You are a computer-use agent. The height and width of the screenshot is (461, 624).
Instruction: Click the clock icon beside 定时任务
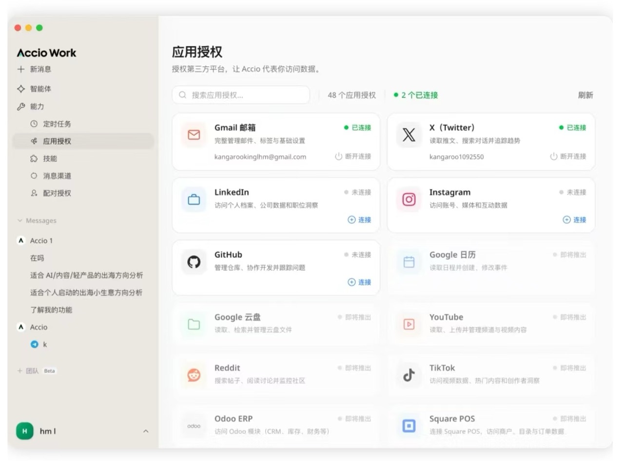click(x=34, y=124)
